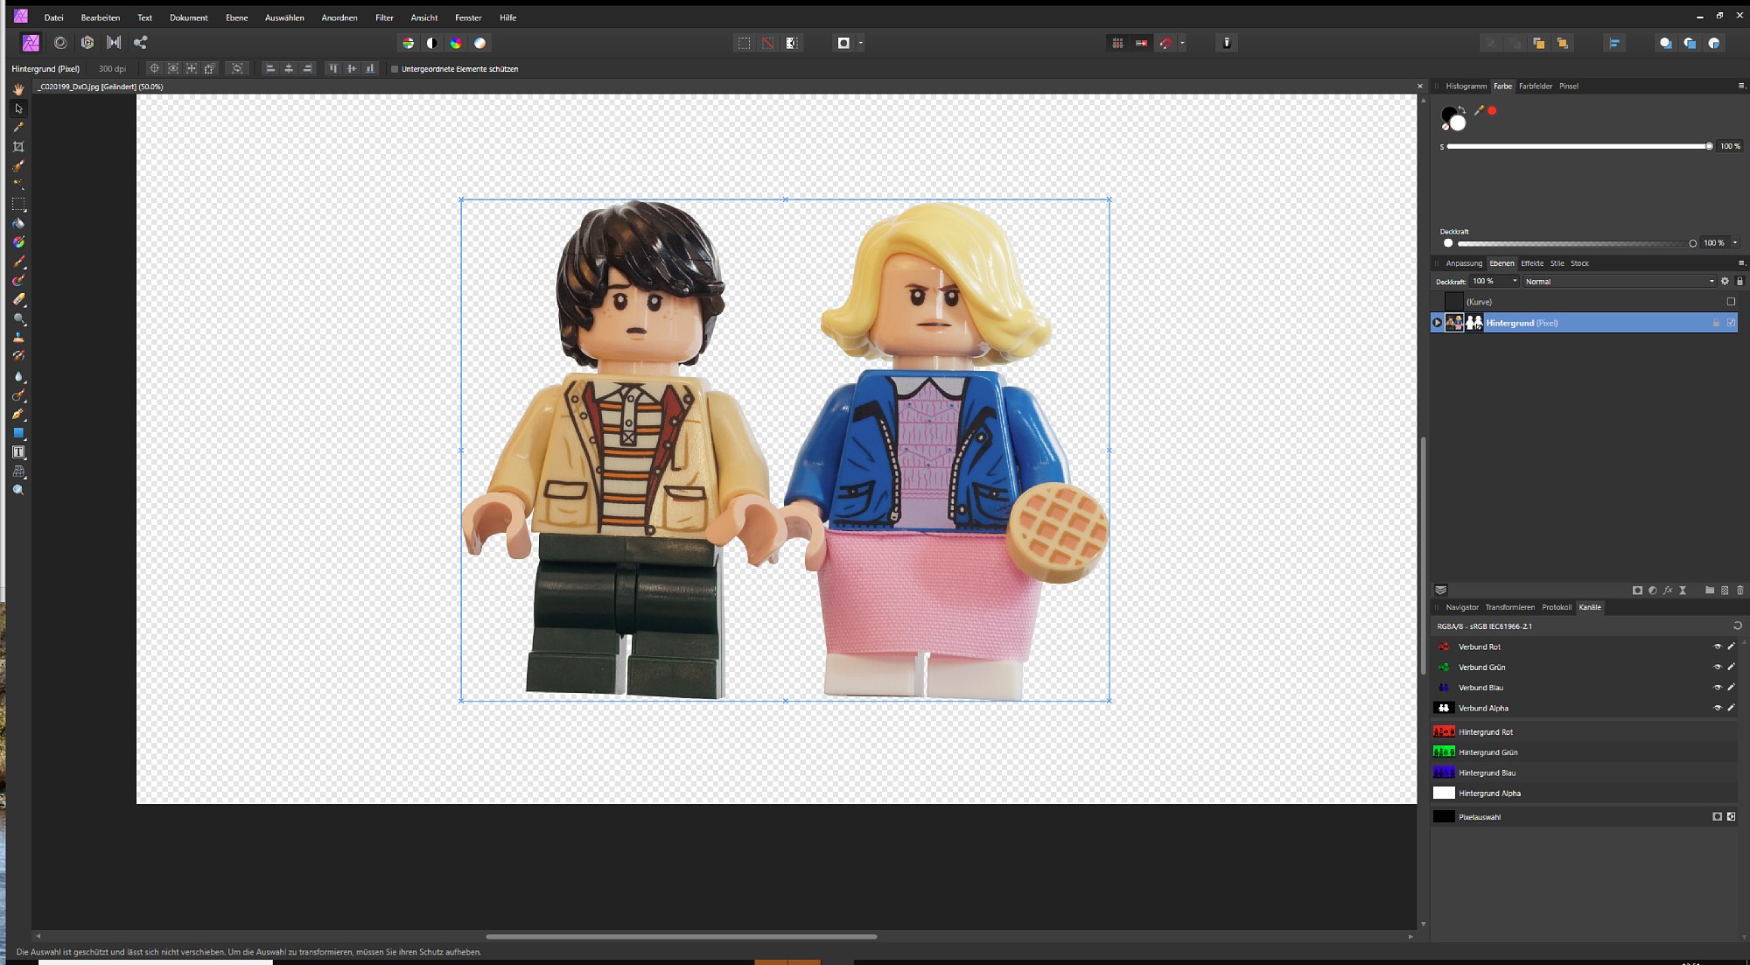
Task: Select the Zoom magnifier tool
Action: (18, 491)
